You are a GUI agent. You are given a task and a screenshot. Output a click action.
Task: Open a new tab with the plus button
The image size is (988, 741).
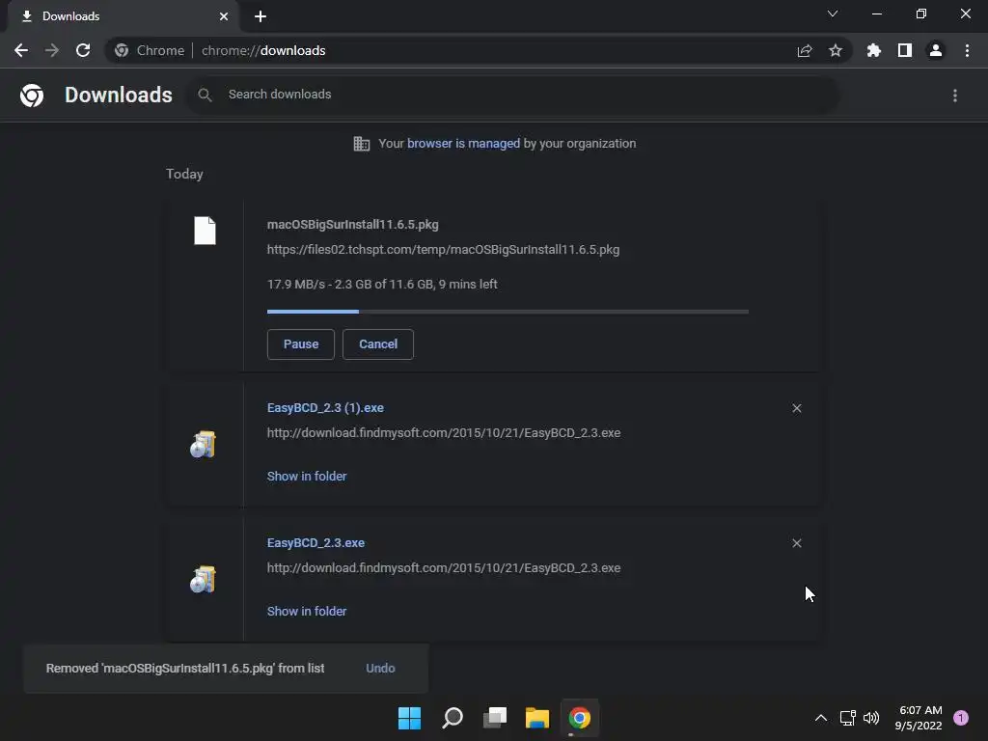(261, 16)
